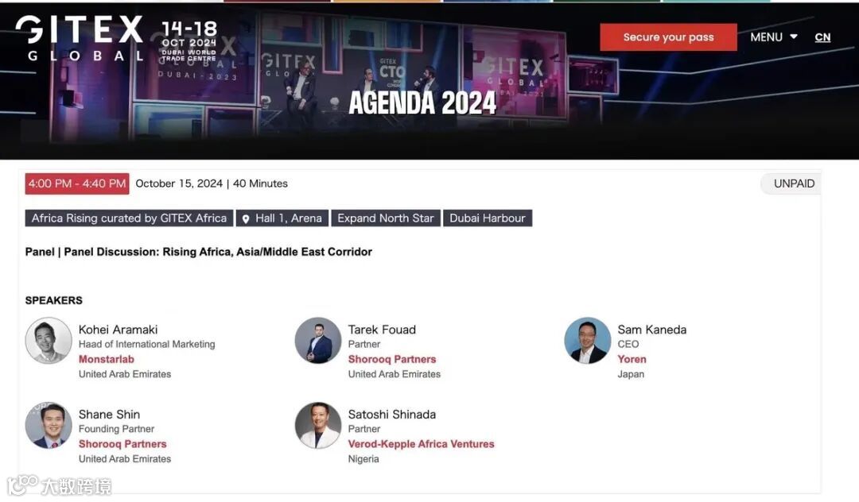Open Kohei Aramaki's speaker name
859x502 pixels.
[x=119, y=330]
